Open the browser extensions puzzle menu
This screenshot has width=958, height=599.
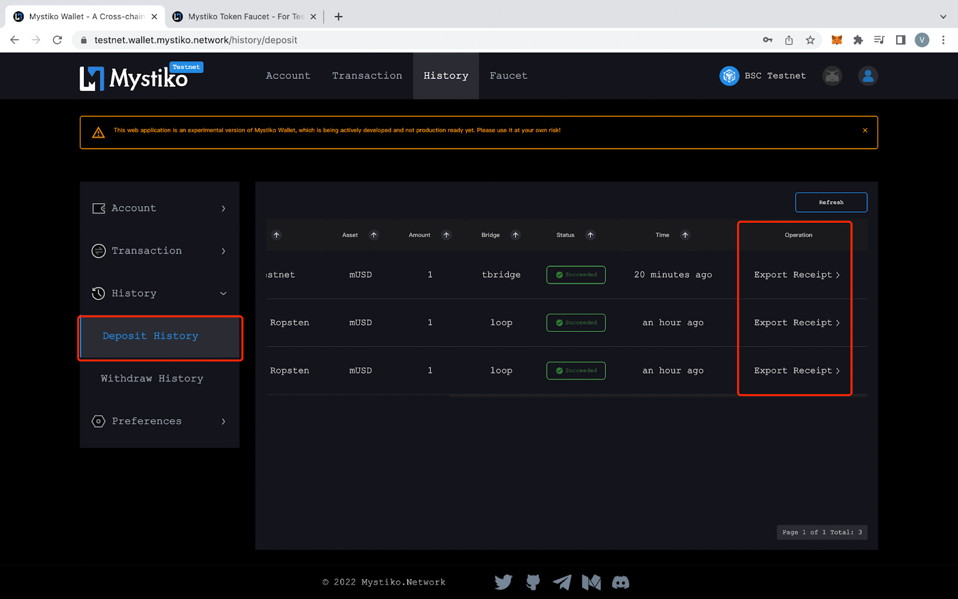tap(858, 40)
